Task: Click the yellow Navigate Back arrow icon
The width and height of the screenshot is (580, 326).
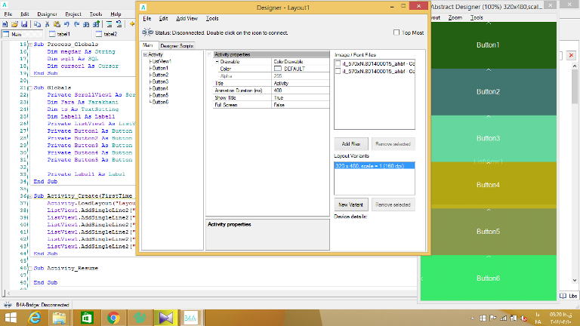Action: (132, 24)
